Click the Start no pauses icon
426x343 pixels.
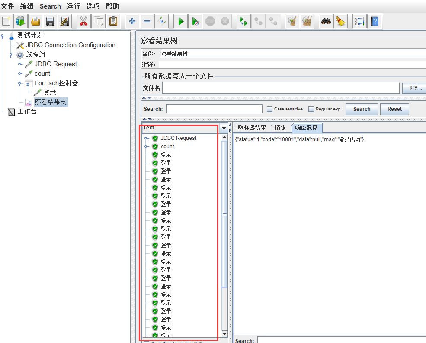[x=195, y=21]
